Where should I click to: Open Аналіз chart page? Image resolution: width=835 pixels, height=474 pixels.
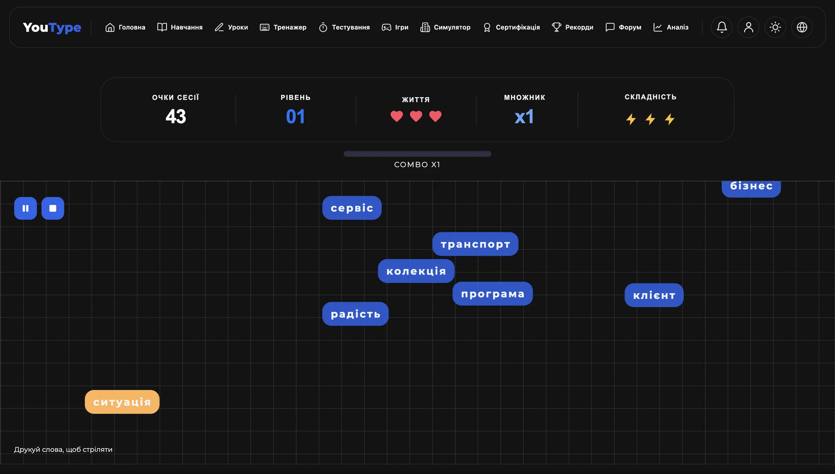671,27
